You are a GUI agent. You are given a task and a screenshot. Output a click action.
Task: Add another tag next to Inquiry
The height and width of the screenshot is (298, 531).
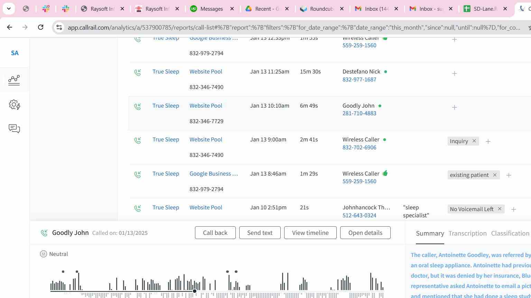488,141
